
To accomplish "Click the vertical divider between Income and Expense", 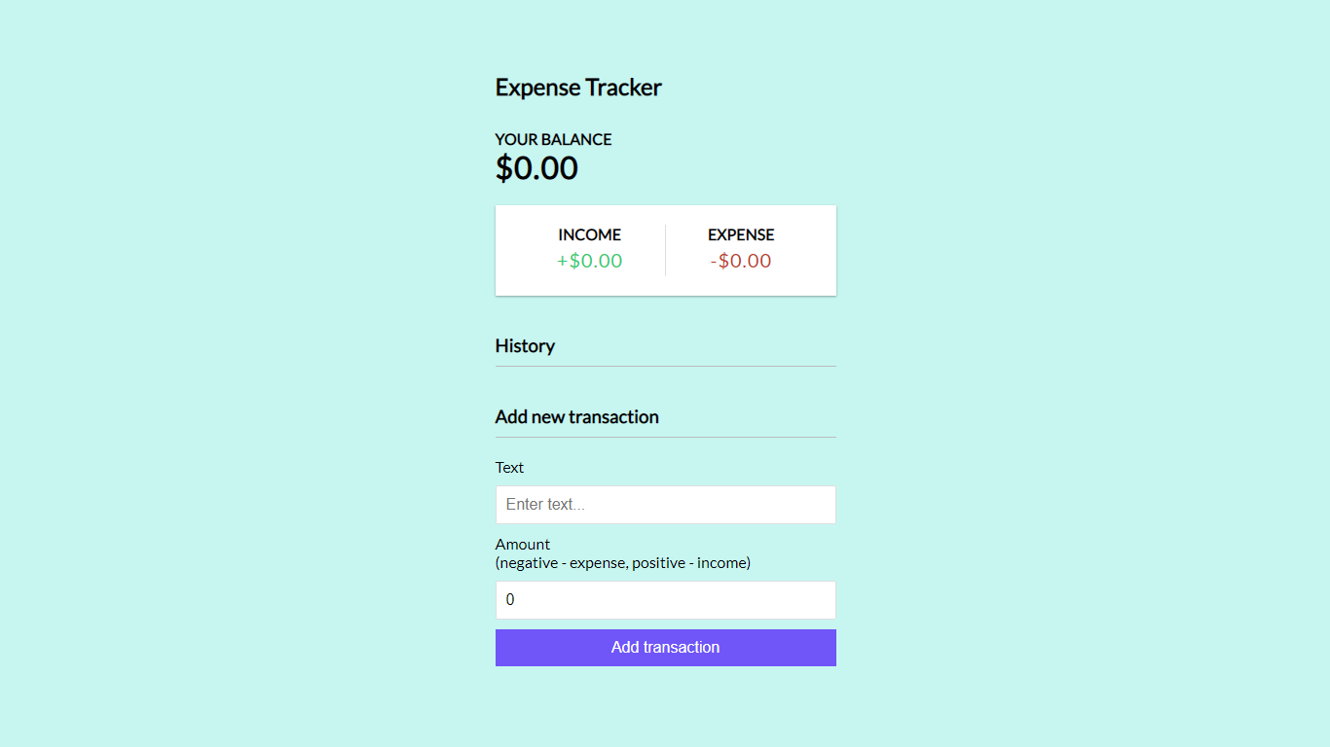I will pos(666,250).
